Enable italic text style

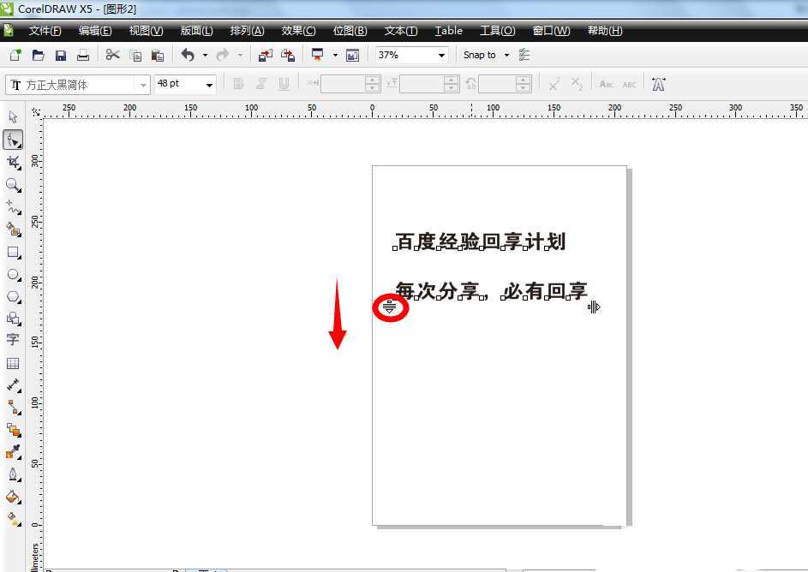(260, 83)
